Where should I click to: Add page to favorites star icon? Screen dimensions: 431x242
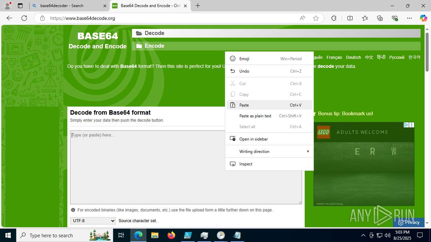(x=316, y=18)
